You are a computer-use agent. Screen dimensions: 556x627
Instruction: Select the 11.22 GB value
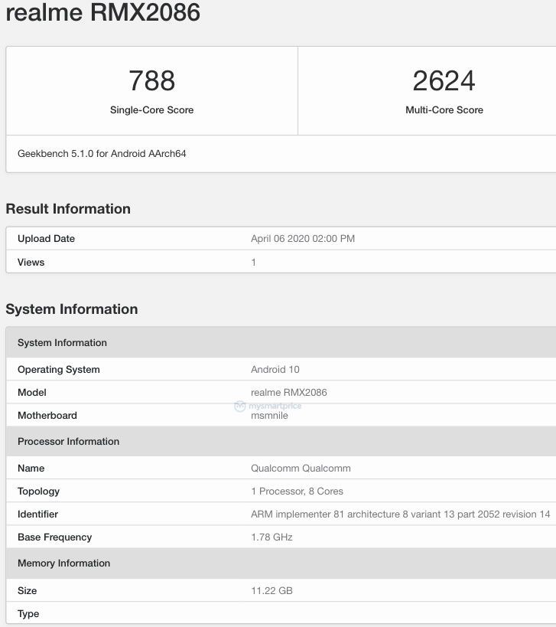click(x=272, y=591)
